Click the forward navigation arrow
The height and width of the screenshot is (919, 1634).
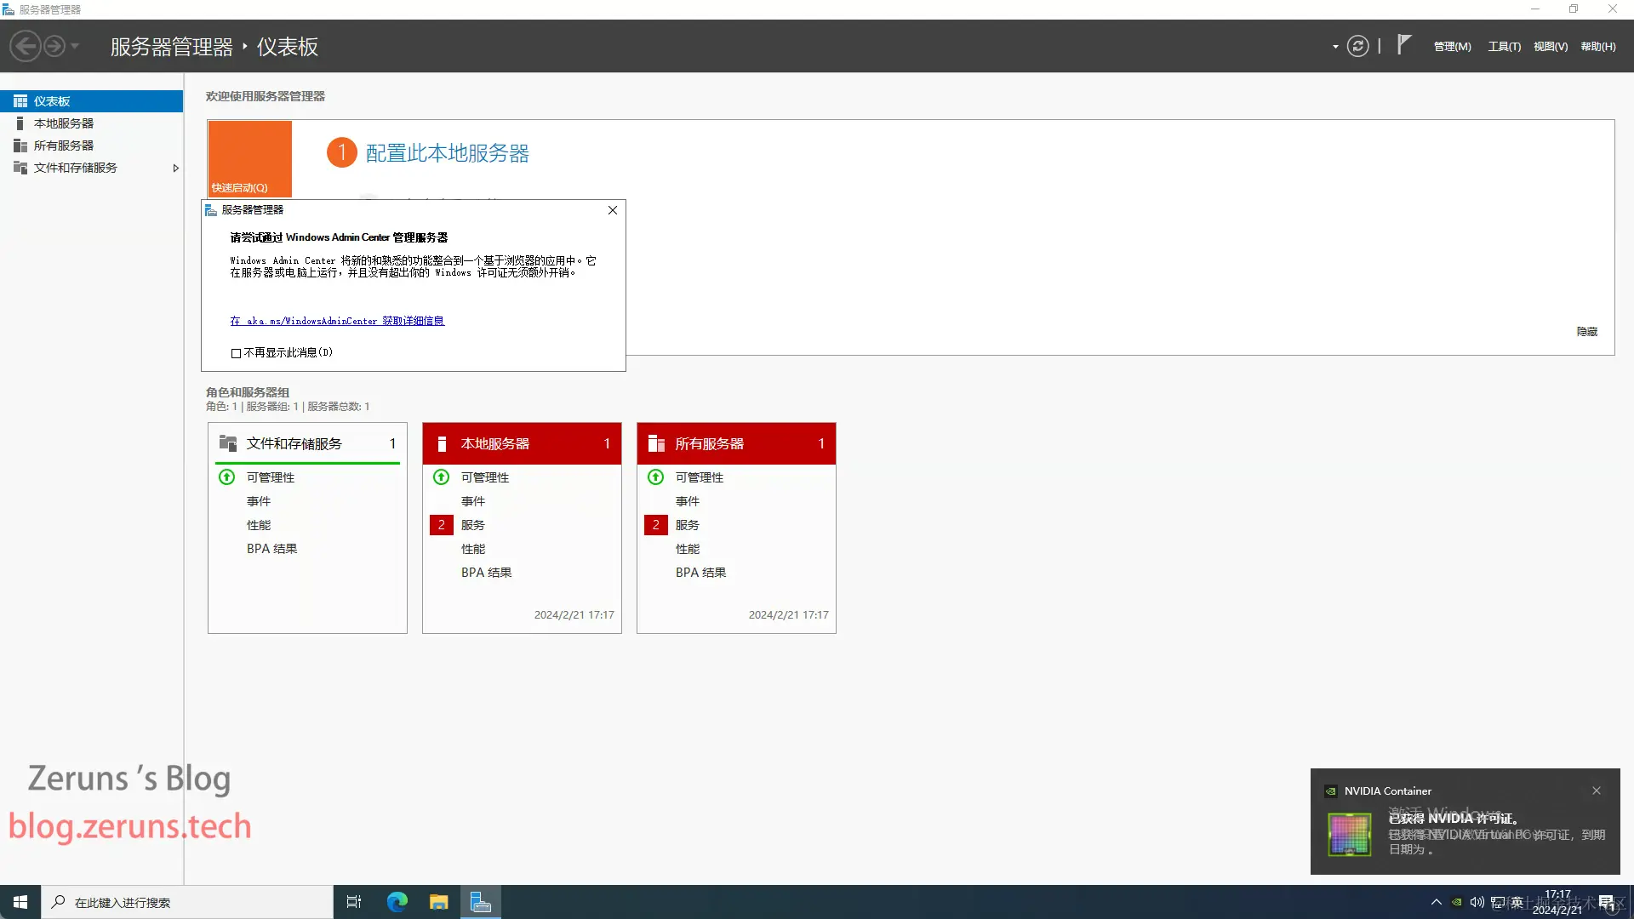click(54, 46)
